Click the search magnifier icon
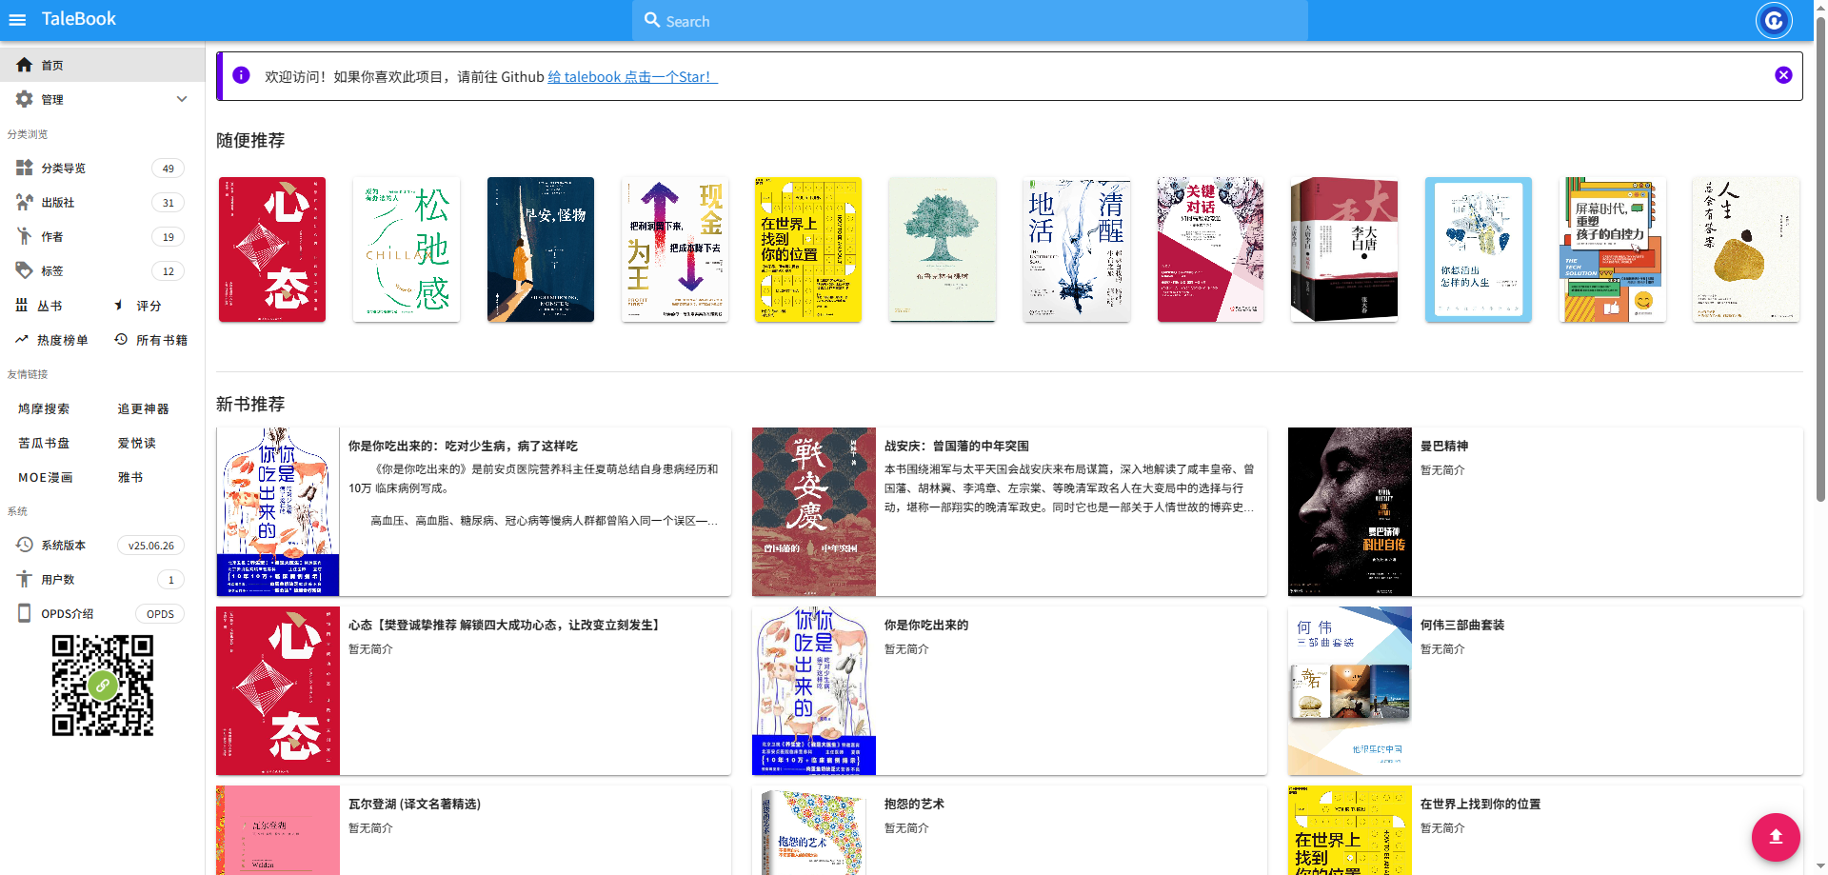The height and width of the screenshot is (875, 1828). (652, 20)
